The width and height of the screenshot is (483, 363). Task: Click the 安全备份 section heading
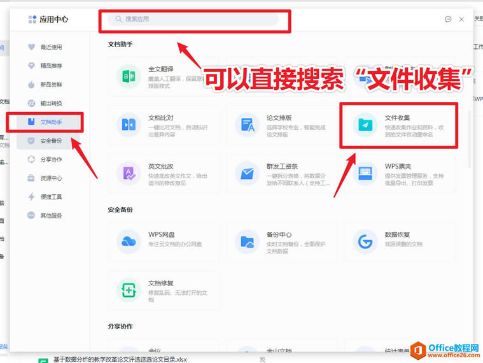click(x=120, y=210)
